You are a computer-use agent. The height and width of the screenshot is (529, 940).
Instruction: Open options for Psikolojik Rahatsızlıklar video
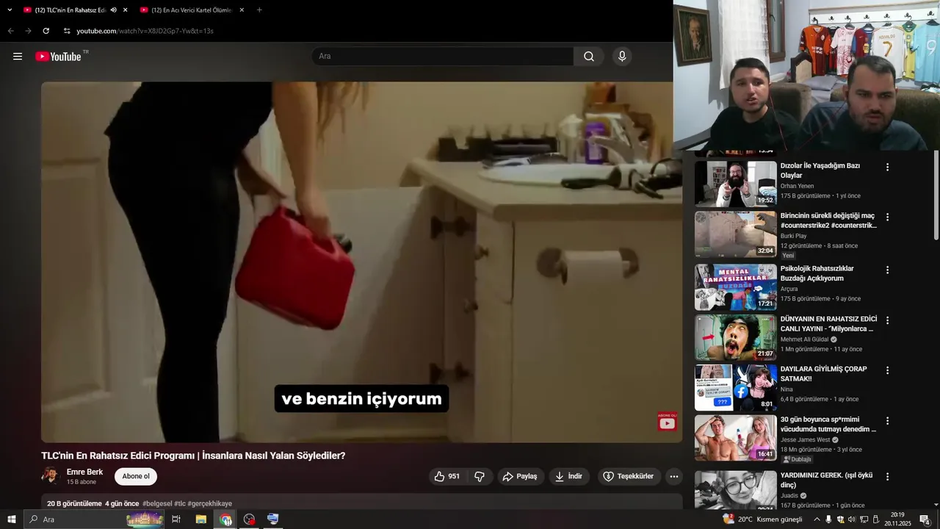click(887, 270)
